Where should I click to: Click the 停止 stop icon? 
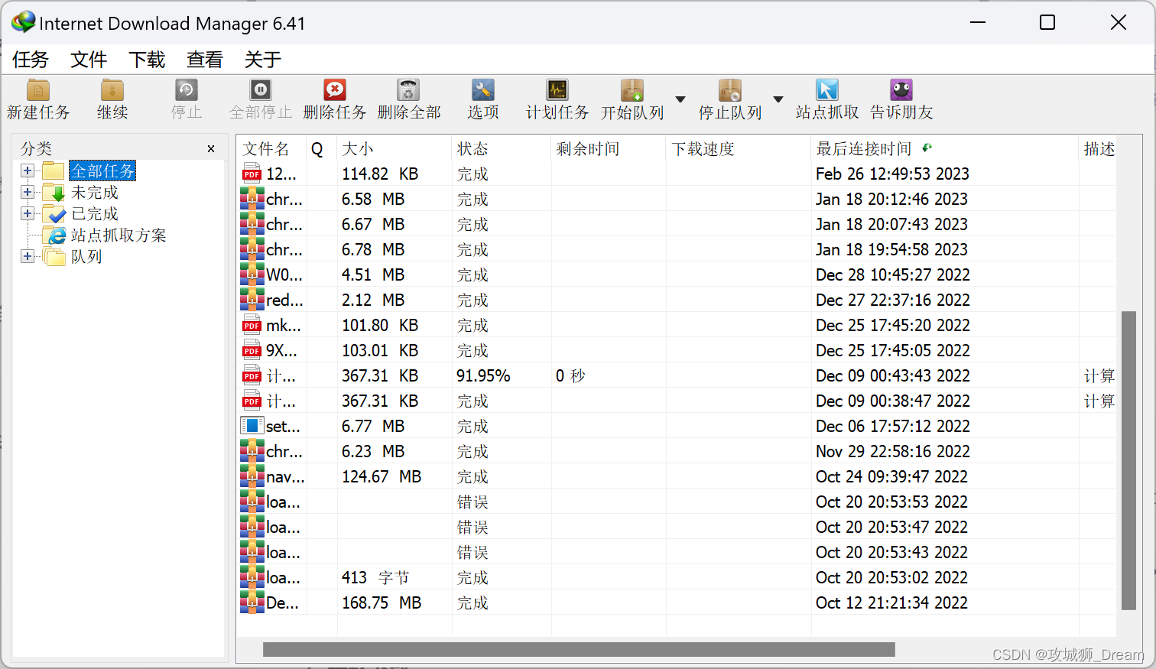(187, 90)
